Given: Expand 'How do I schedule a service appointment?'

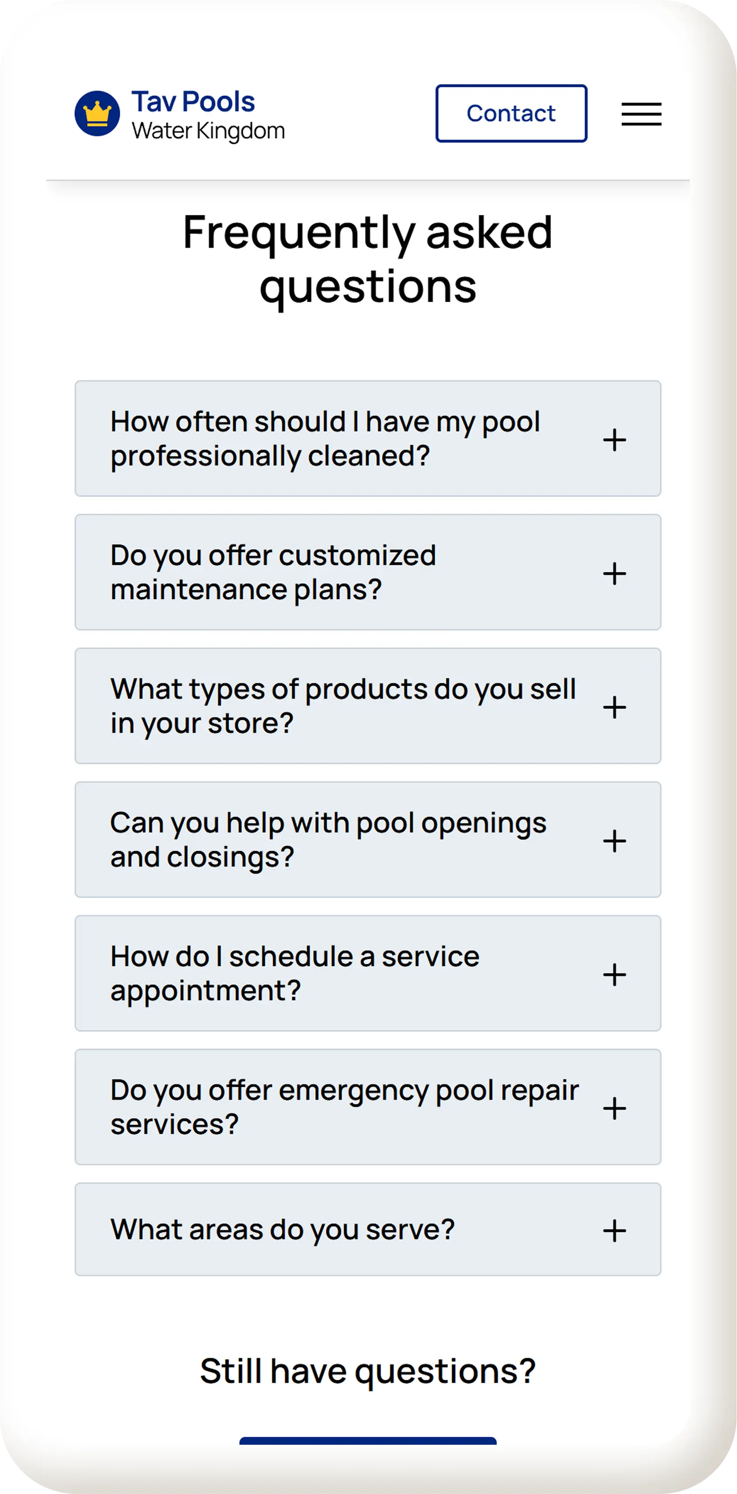Looking at the screenshot, I should (294, 973).
